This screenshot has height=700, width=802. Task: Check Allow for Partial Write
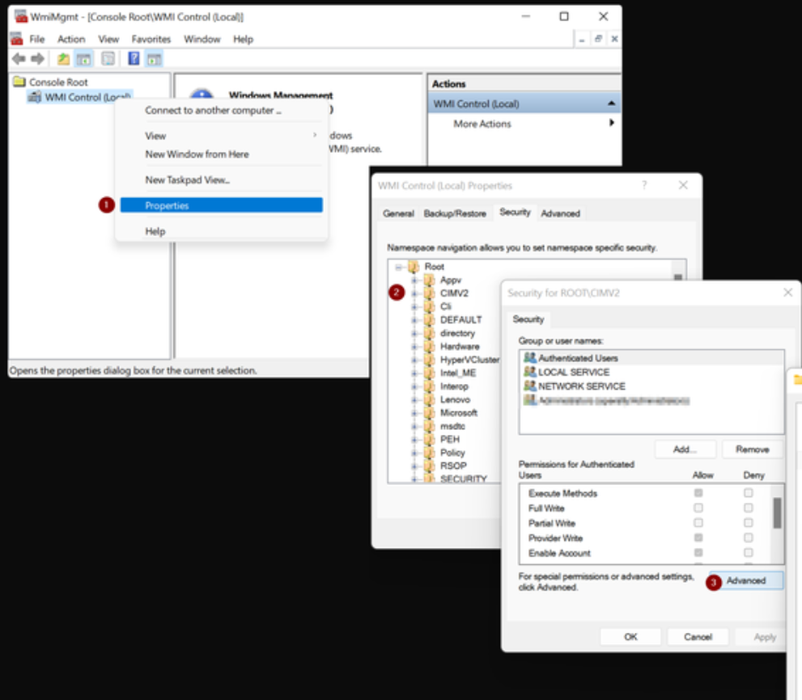698,523
